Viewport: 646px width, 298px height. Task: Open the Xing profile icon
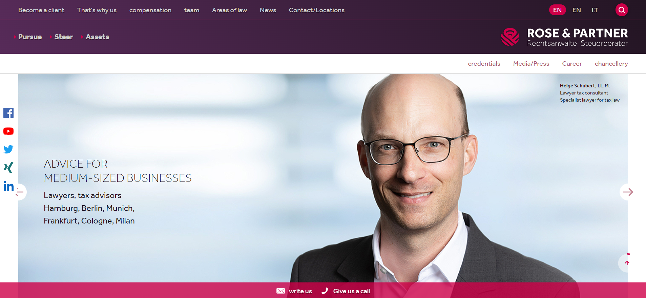(x=8, y=167)
